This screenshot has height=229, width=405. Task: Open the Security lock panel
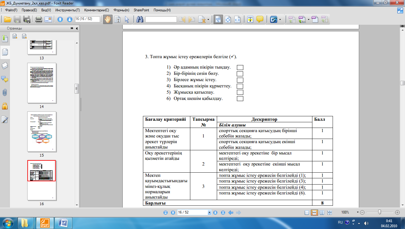point(5,106)
